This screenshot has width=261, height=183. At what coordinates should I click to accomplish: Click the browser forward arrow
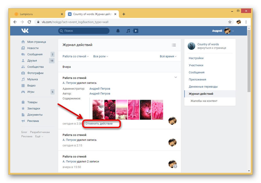click(22, 22)
